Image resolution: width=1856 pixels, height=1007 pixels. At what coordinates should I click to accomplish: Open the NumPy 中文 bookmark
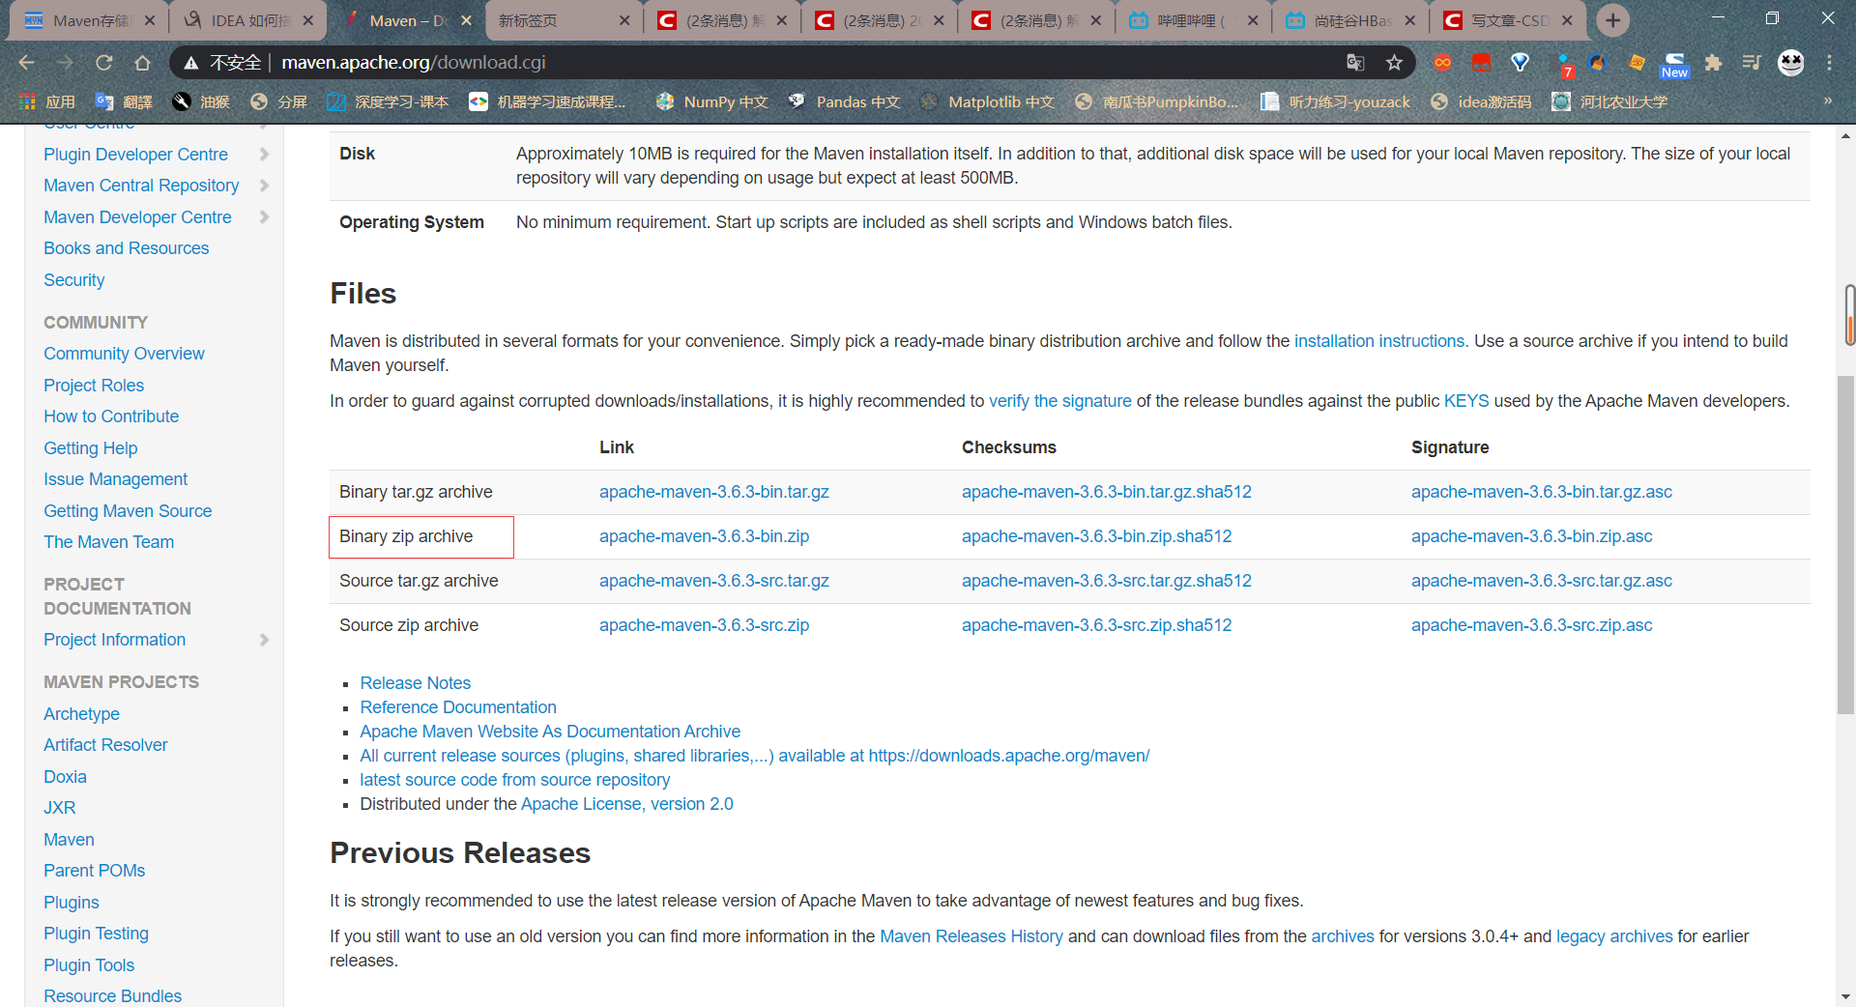point(711,101)
